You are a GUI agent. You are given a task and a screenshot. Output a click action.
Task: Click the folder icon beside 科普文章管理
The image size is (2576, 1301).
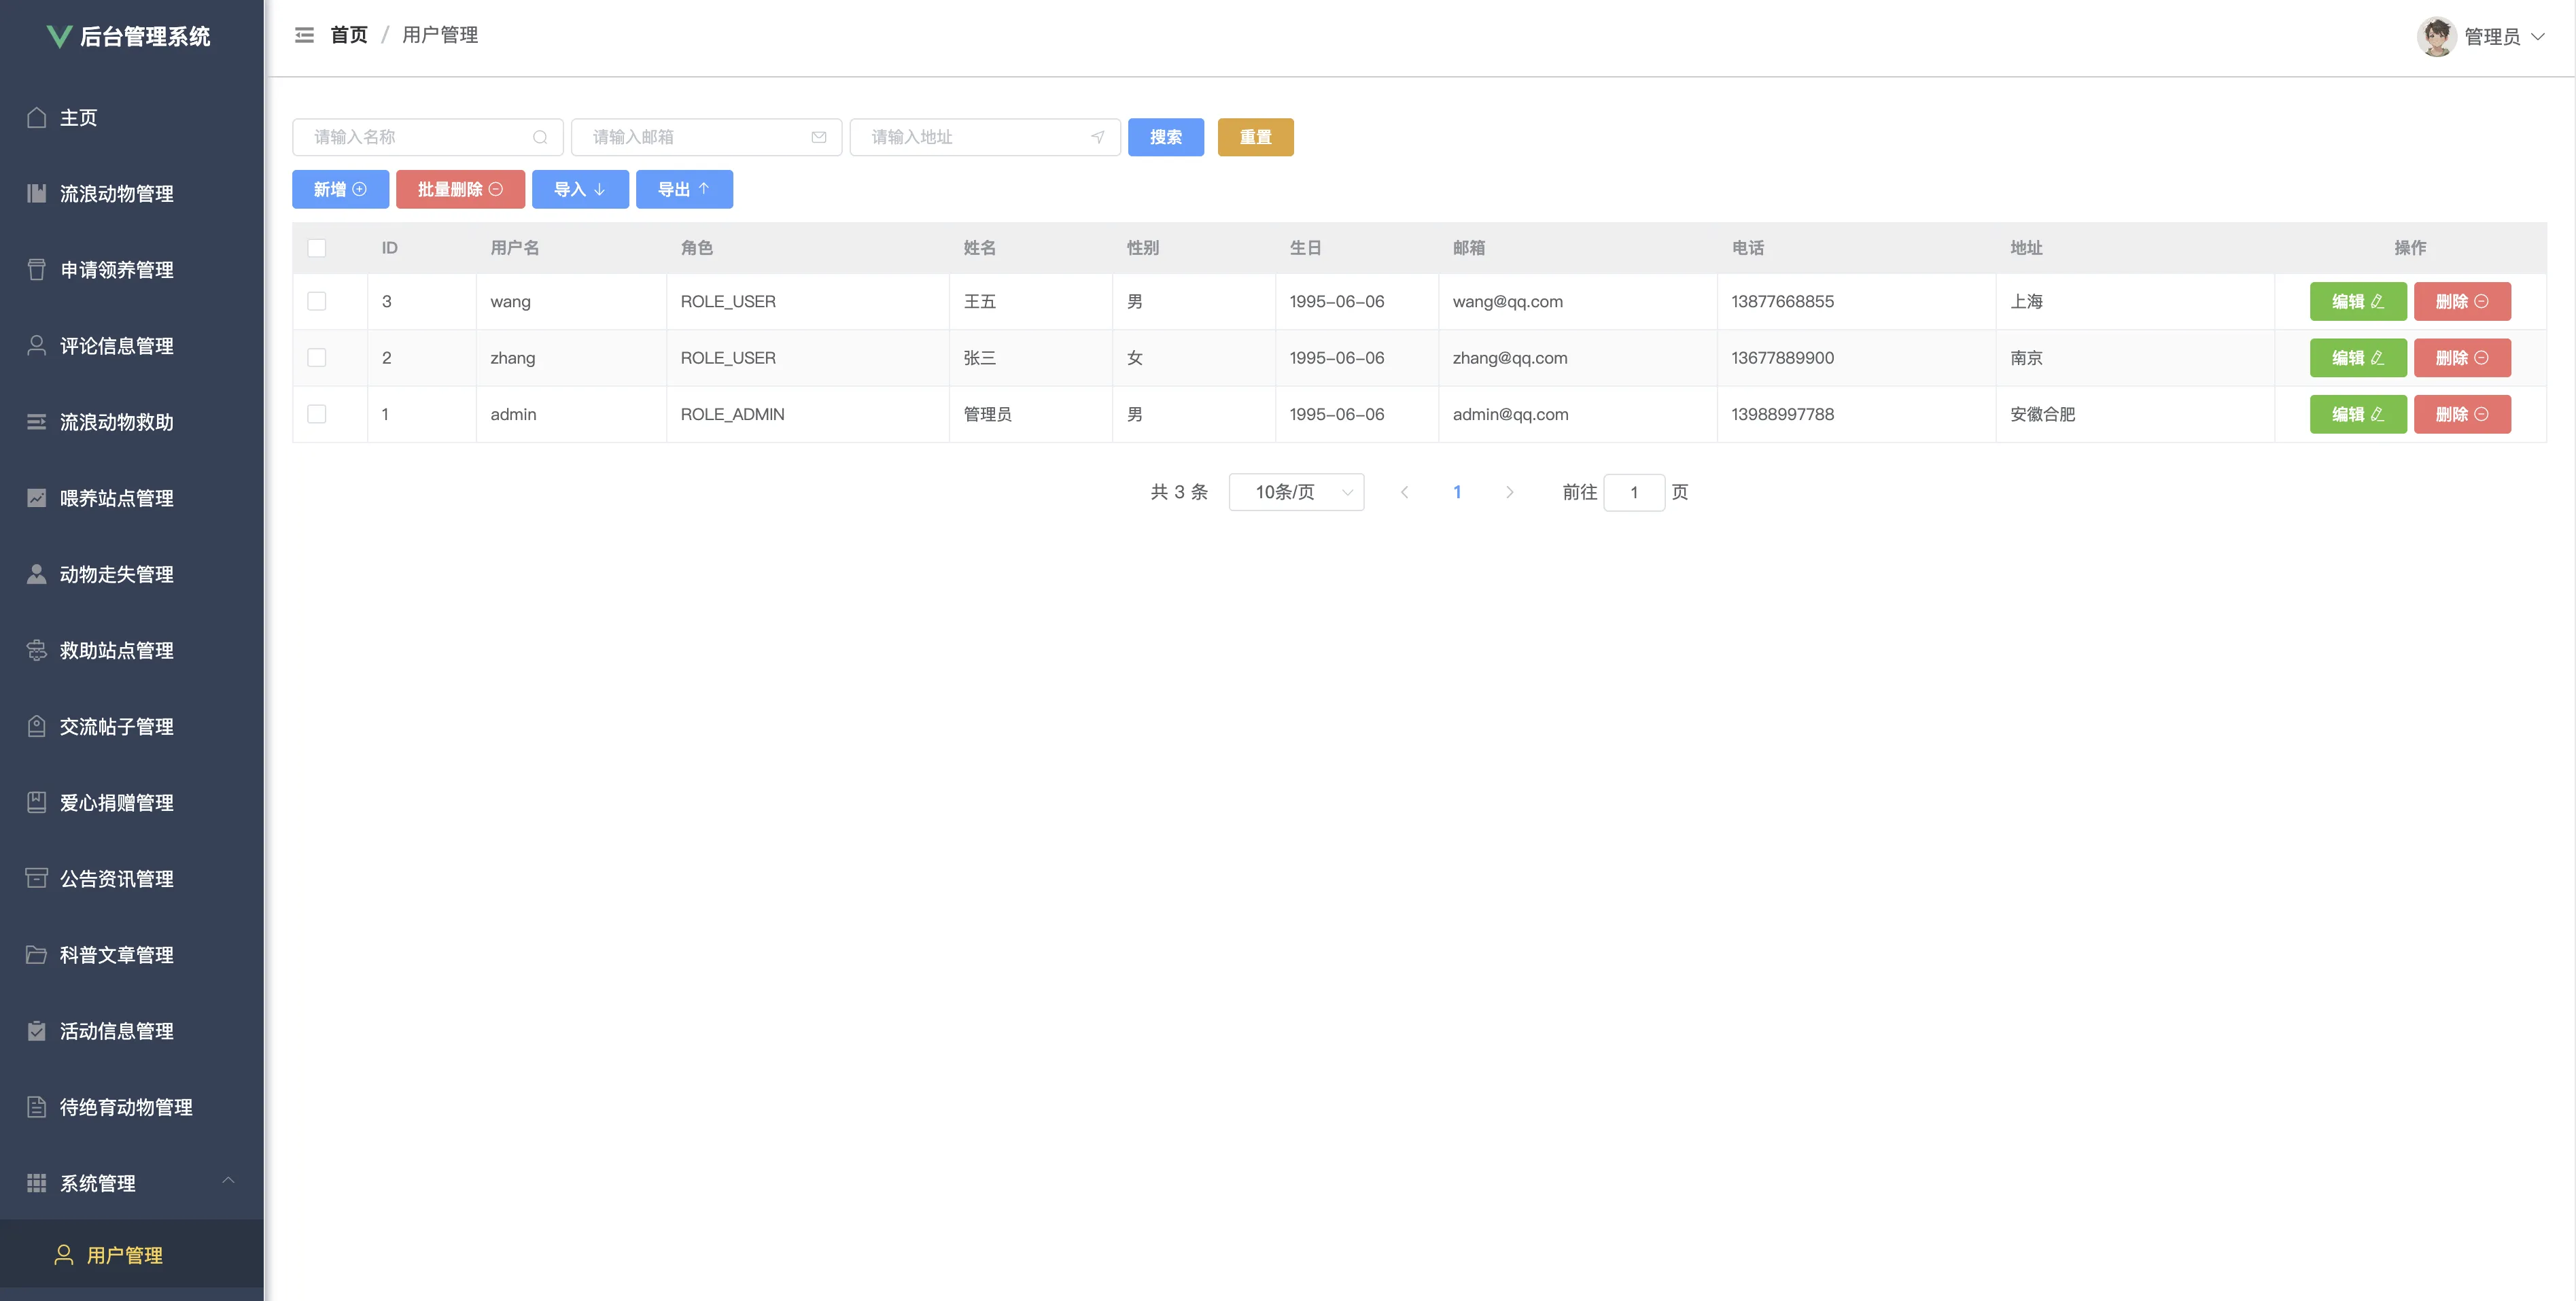(x=37, y=955)
